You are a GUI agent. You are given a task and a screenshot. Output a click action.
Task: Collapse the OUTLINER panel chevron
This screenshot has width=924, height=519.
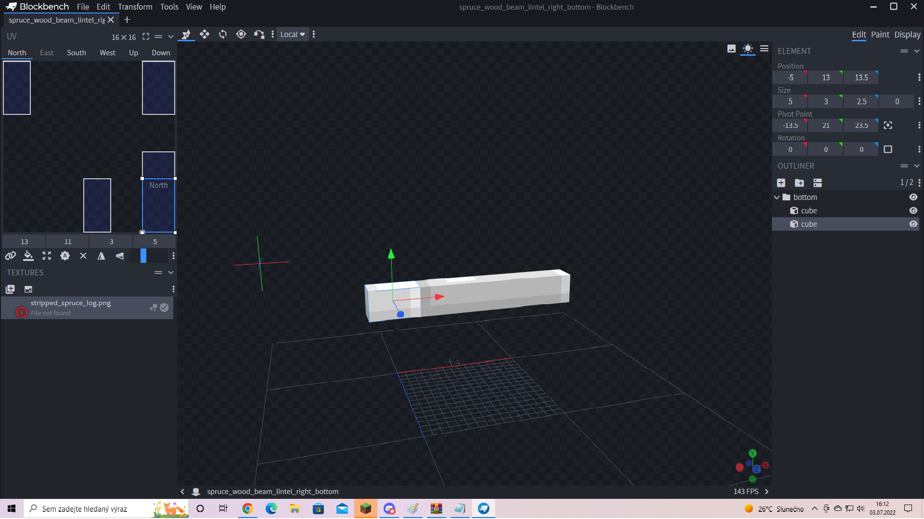[917, 166]
